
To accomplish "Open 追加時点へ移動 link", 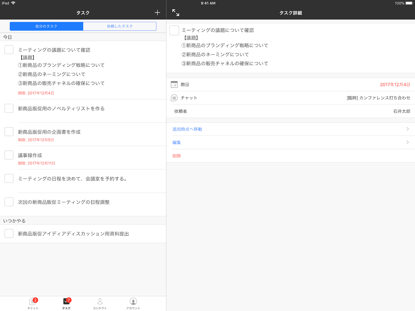I will (x=187, y=129).
